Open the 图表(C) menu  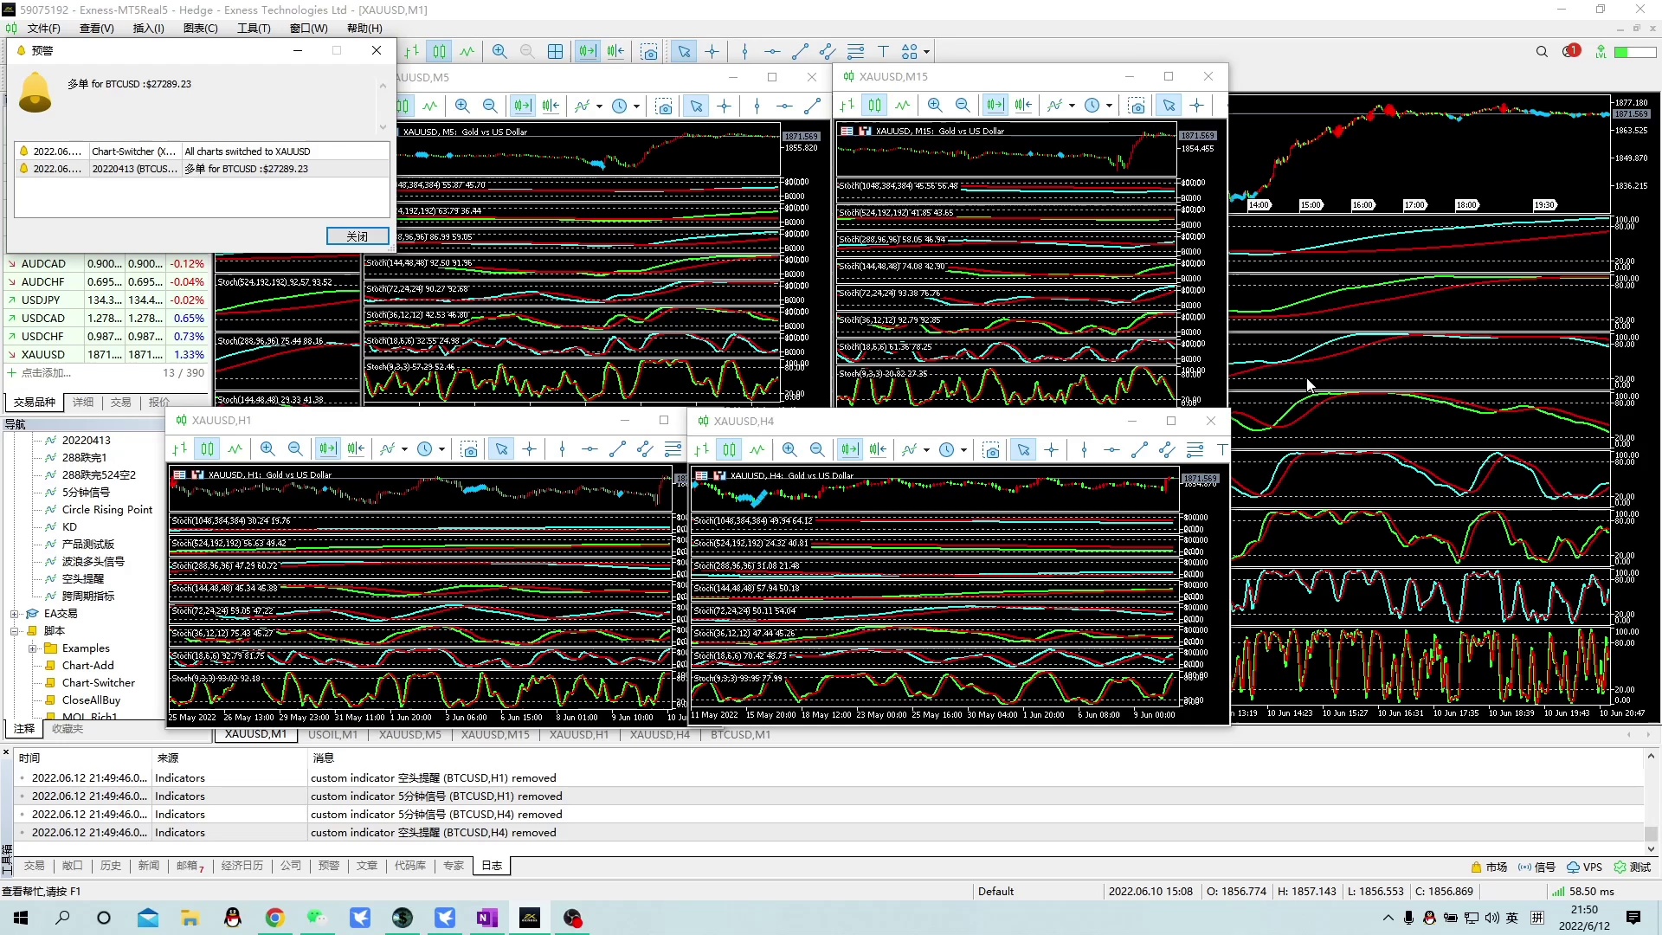200,29
